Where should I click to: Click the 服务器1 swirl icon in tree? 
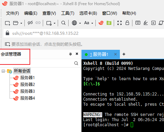[16, 78]
